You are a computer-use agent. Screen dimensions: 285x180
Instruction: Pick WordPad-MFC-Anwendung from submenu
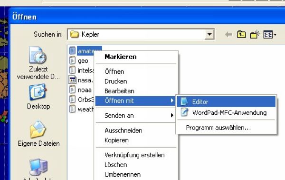[226, 112]
